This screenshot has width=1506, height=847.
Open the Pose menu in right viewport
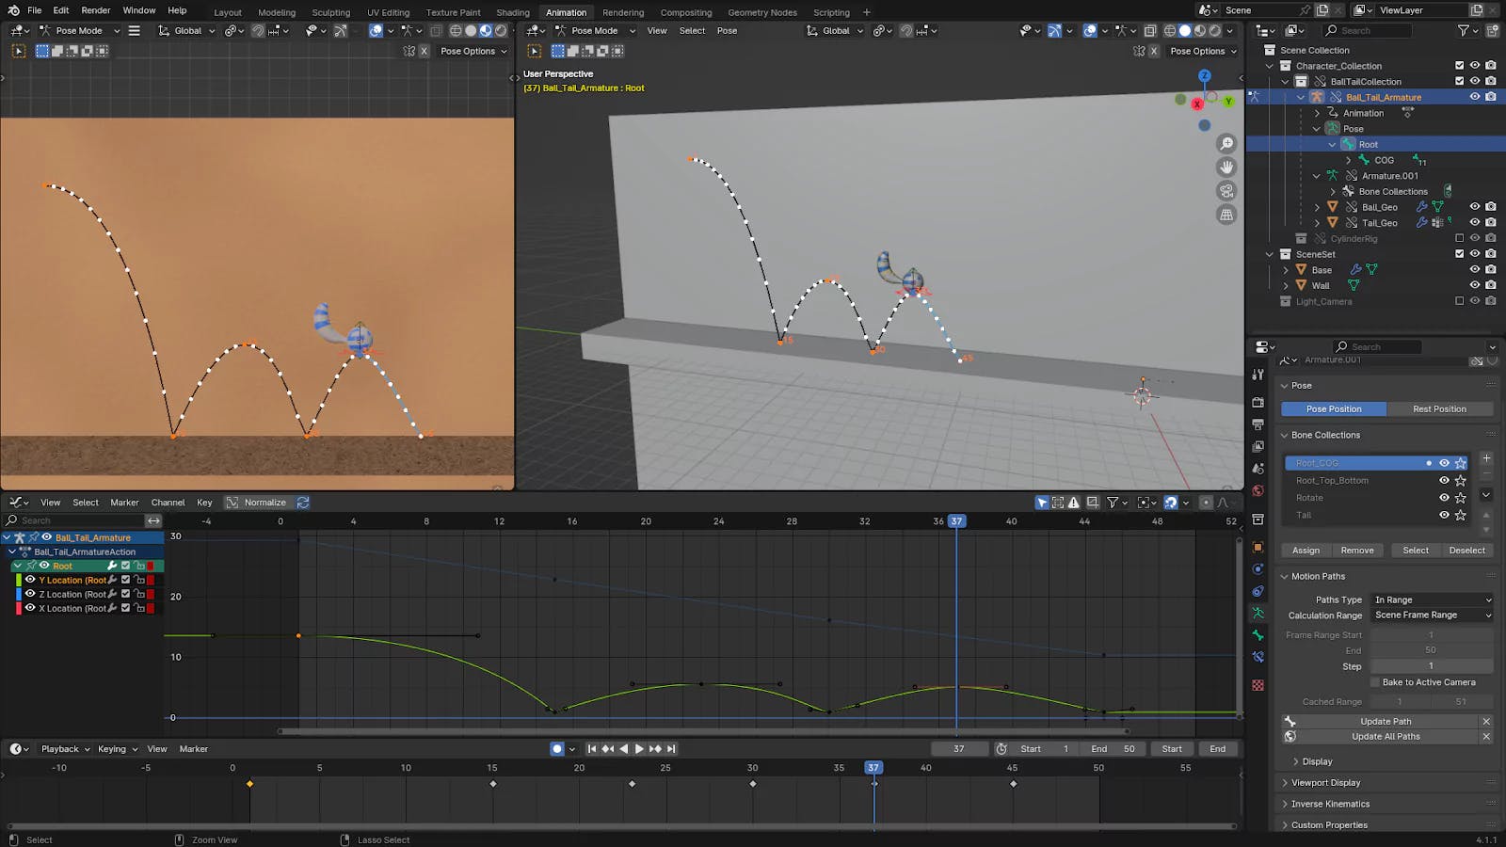(x=727, y=31)
